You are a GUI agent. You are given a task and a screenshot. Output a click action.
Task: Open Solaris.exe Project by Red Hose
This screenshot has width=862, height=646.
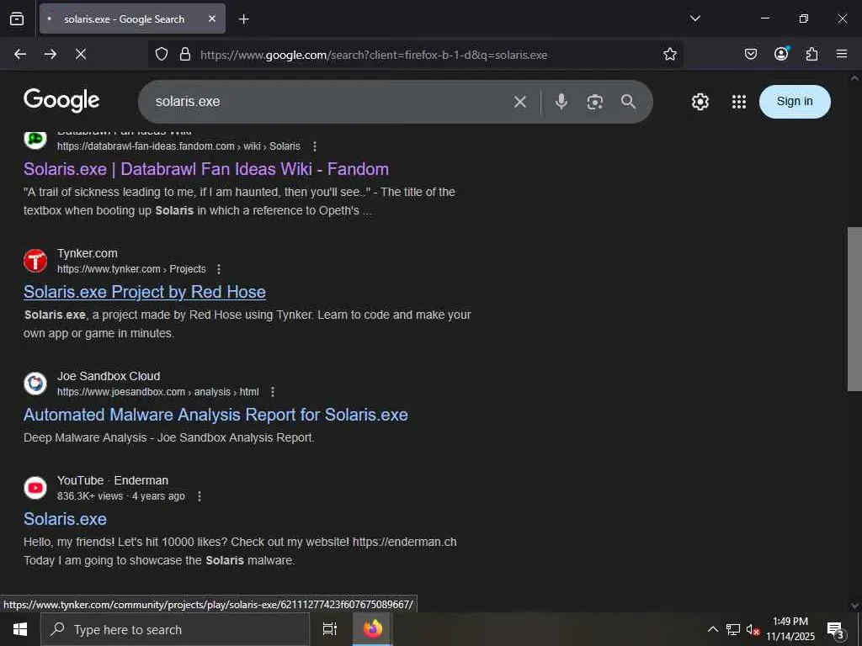click(145, 292)
